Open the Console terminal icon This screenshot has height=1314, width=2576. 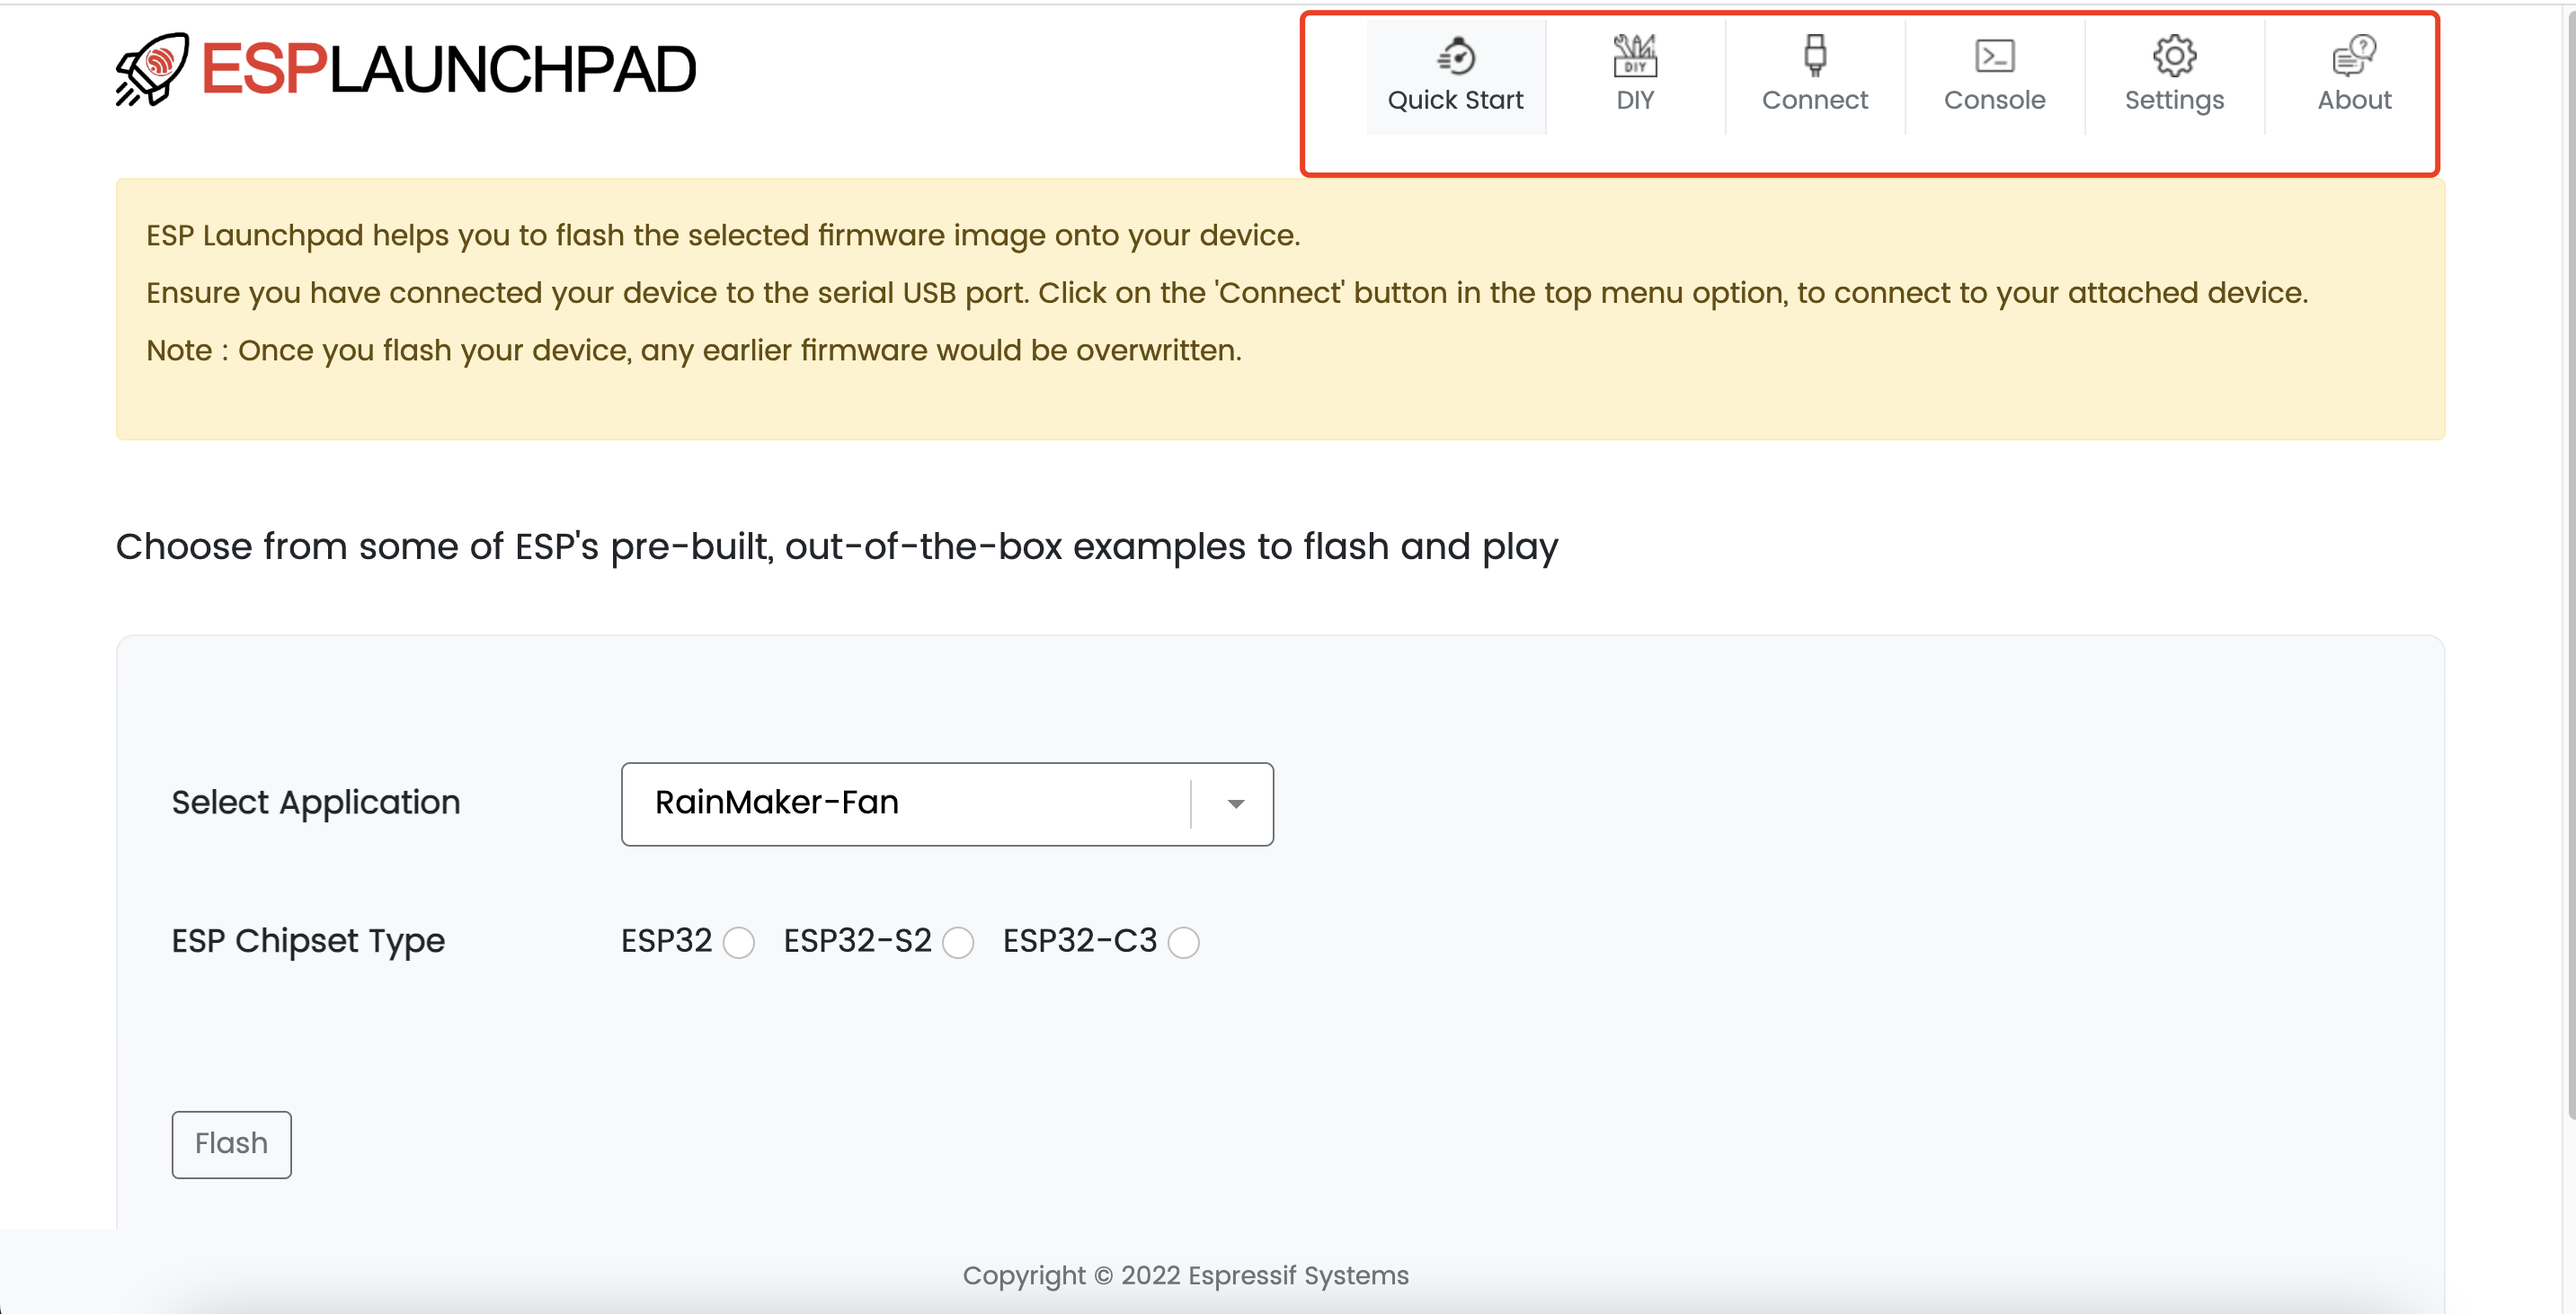(x=1994, y=56)
